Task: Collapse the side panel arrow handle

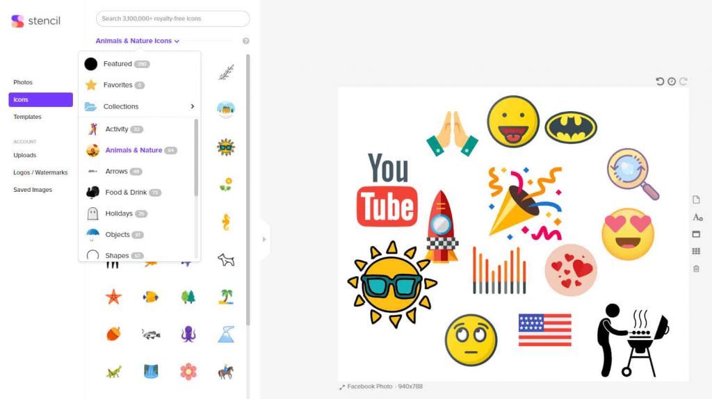Action: (x=264, y=239)
